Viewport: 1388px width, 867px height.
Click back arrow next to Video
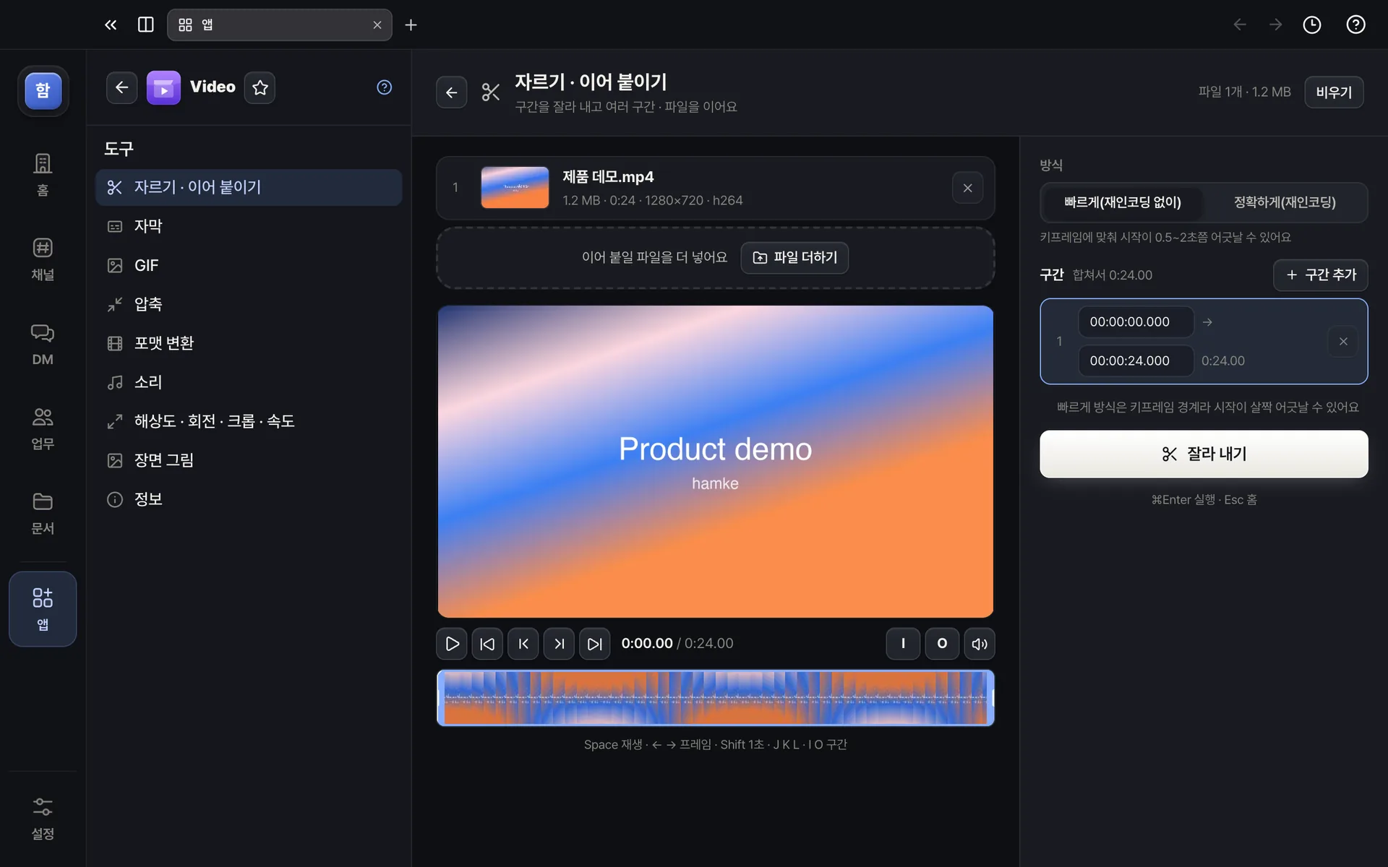(121, 87)
